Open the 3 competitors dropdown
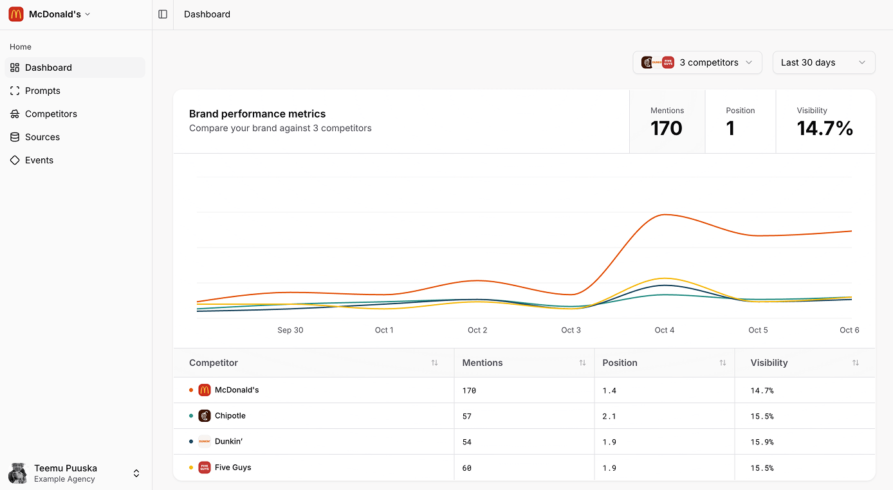Viewport: 893px width, 490px height. (x=697, y=62)
